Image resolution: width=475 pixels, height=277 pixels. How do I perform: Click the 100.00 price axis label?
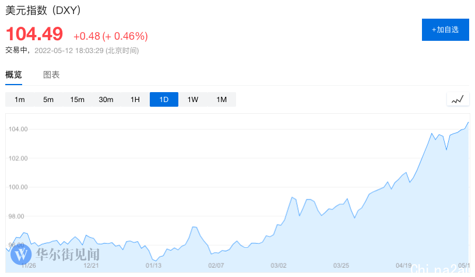(x=18, y=187)
